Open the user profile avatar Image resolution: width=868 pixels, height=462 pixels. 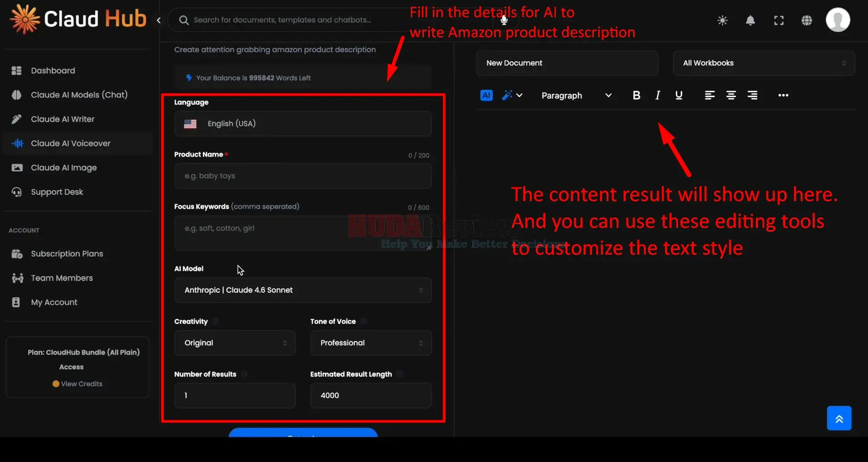838,20
